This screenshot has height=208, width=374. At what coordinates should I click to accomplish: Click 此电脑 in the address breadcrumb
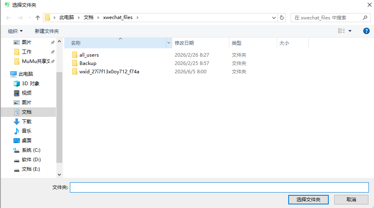67,17
